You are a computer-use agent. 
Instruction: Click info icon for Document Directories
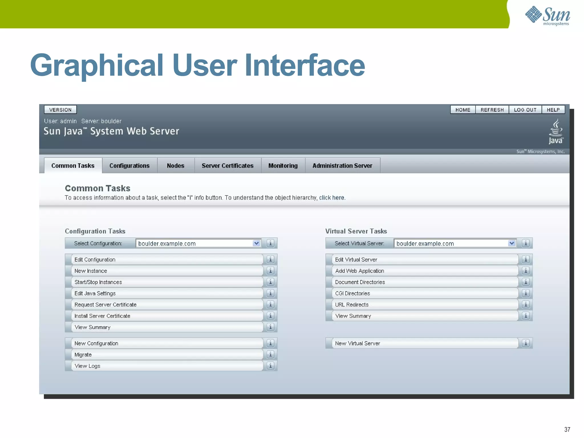coord(526,282)
